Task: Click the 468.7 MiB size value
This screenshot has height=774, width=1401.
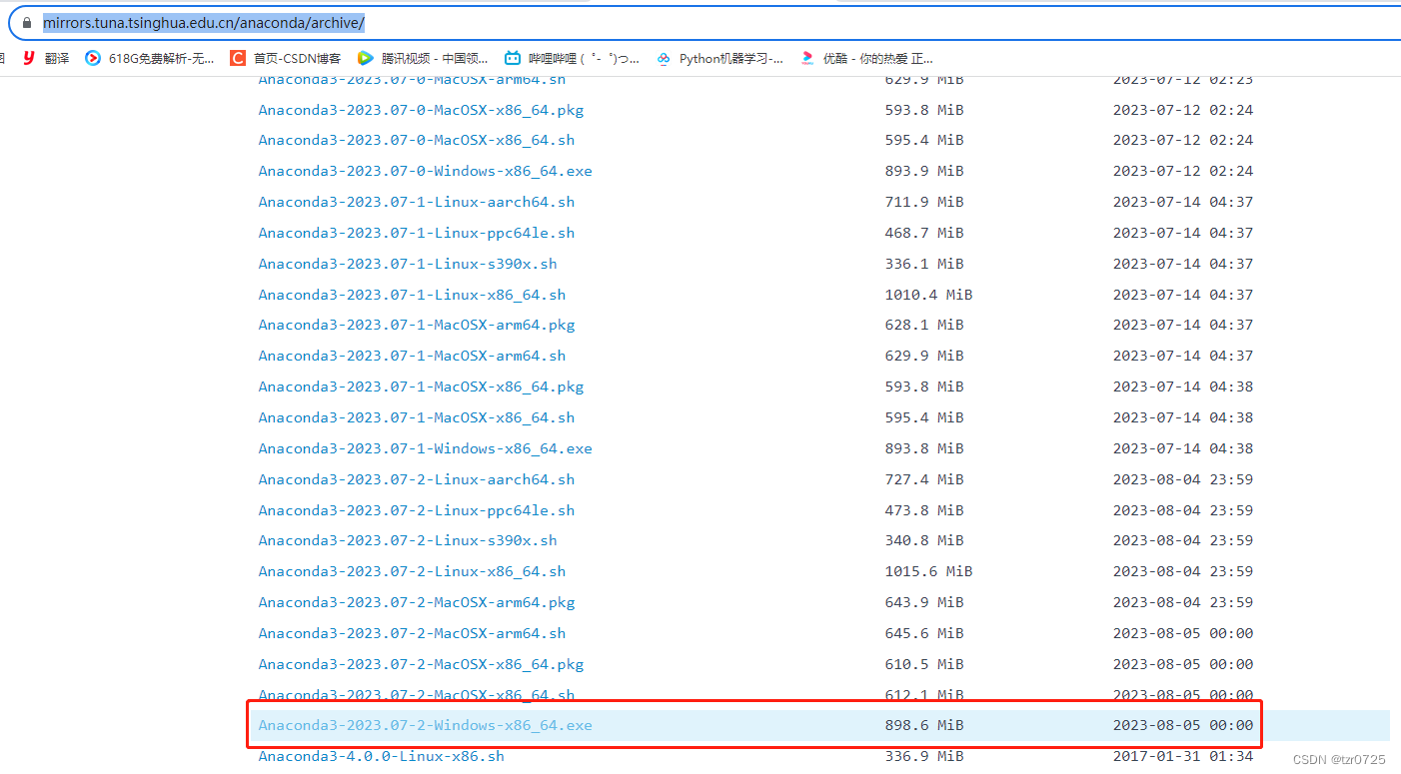Action: [924, 233]
